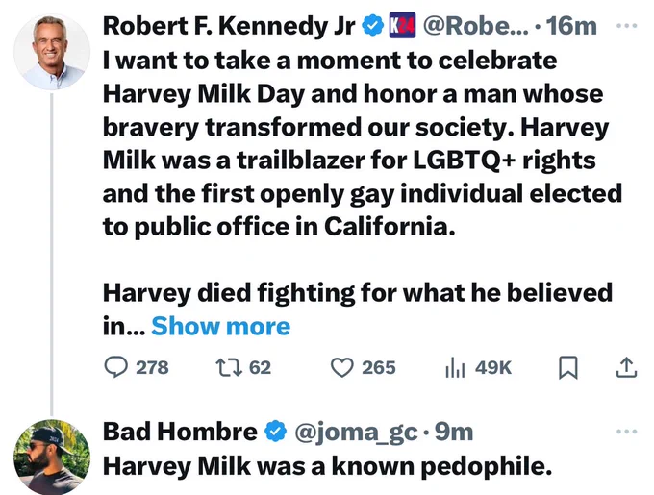Open Bad Hombre's profile picture avatar

[x=52, y=458]
